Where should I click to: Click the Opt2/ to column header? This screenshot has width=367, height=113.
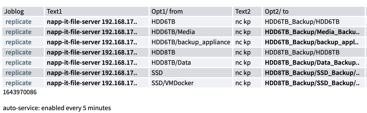pyautogui.click(x=277, y=11)
